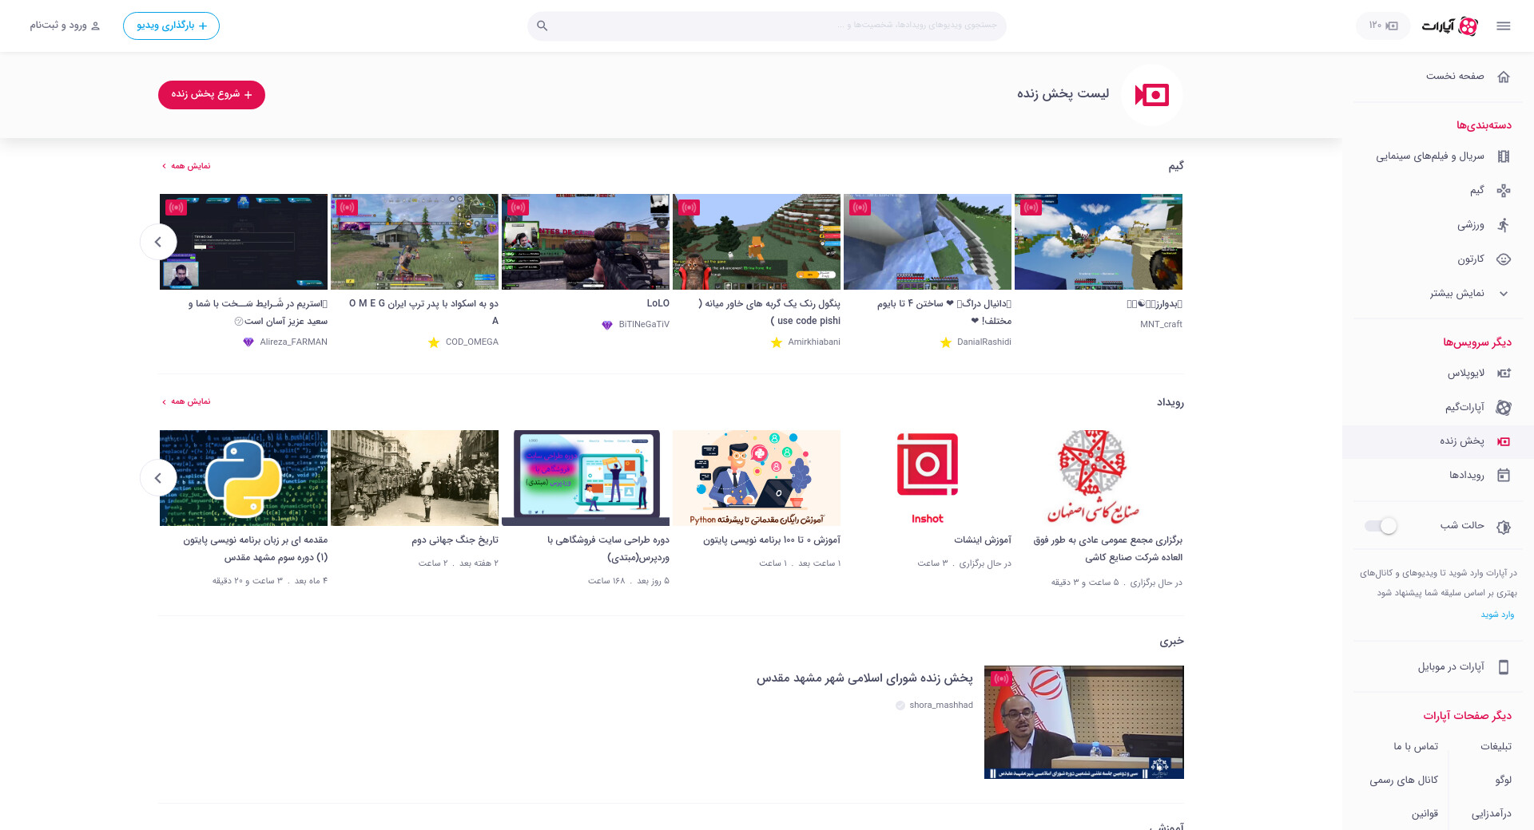The image size is (1534, 830).
Task: Toggle the حالت شب night mode switch
Action: (x=1381, y=525)
